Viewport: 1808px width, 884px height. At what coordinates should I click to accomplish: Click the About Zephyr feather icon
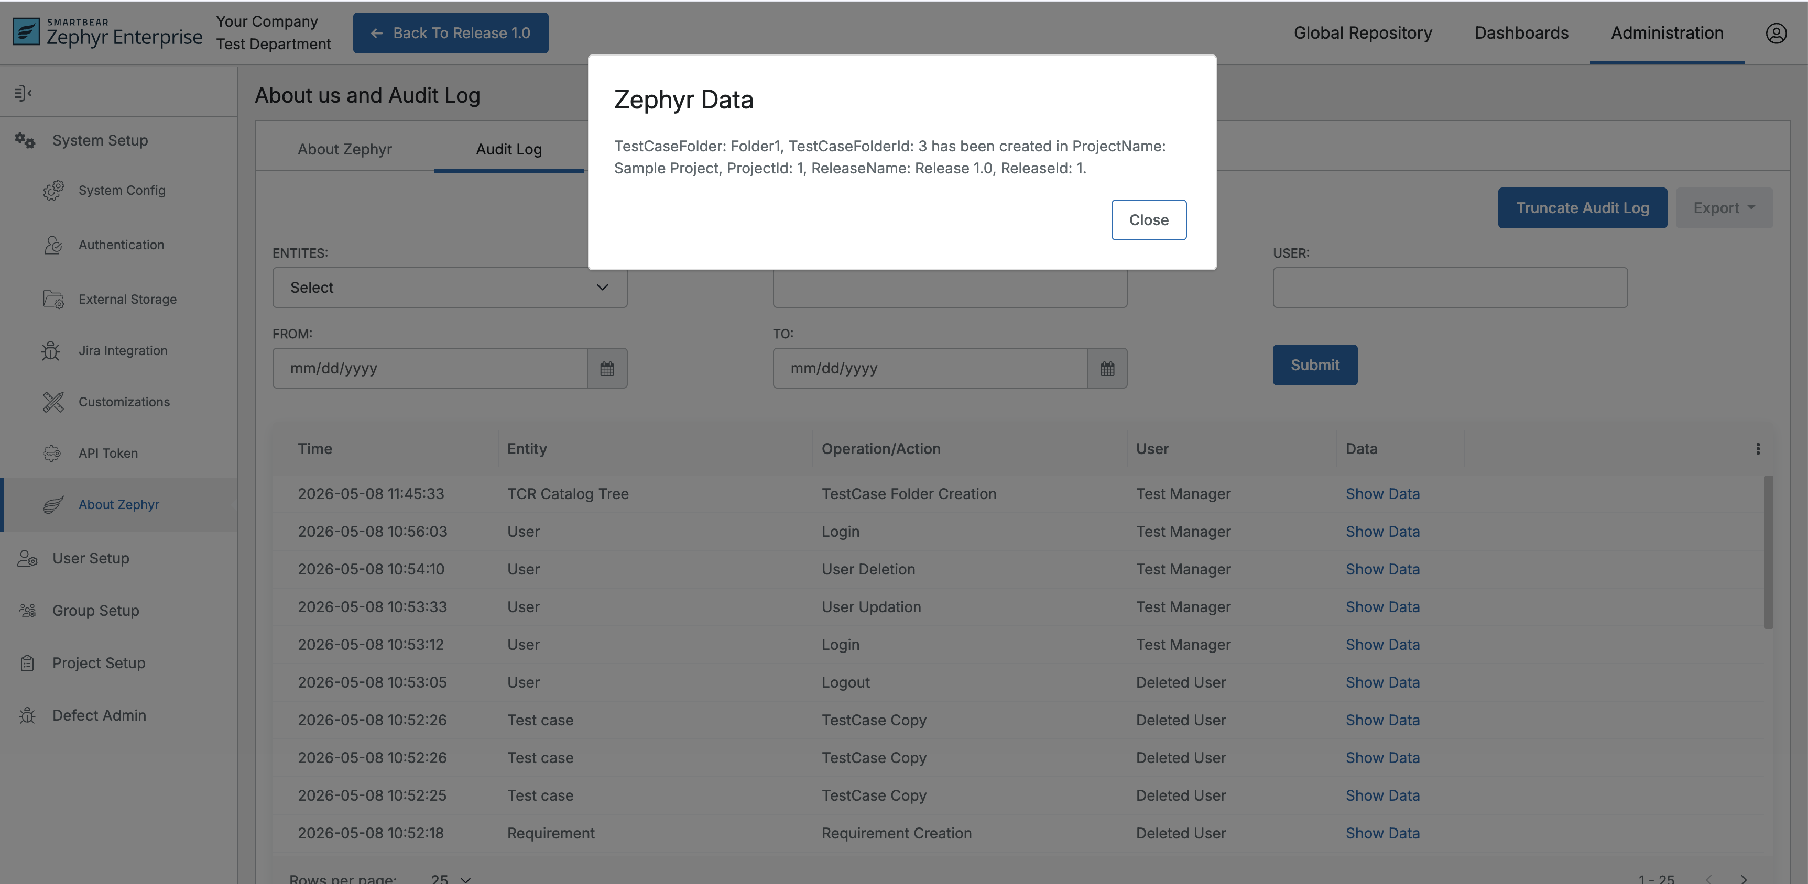coord(53,504)
